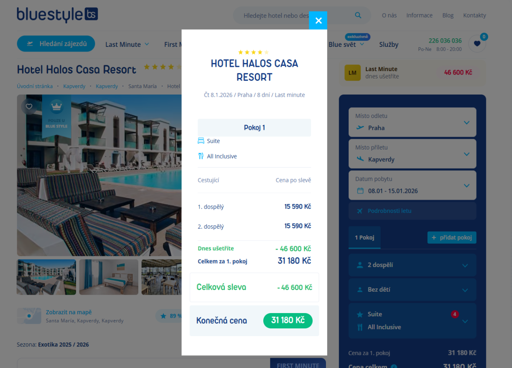This screenshot has height=368, width=512.
Task: Expand the Místo odletu Praha dropdown
Action: click(x=412, y=122)
